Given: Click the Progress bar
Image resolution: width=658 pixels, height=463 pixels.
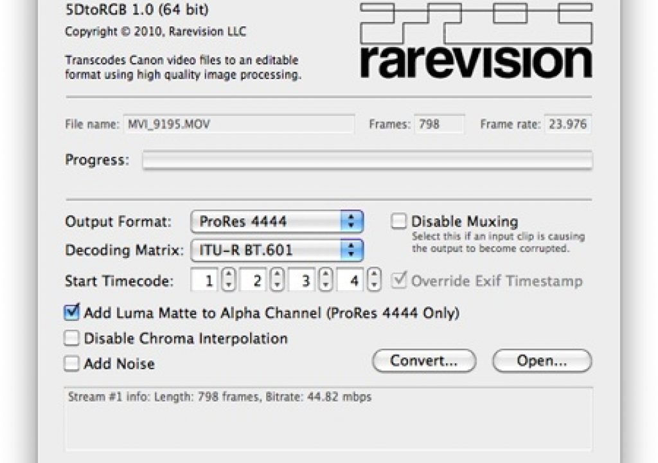Looking at the screenshot, I should [x=368, y=160].
